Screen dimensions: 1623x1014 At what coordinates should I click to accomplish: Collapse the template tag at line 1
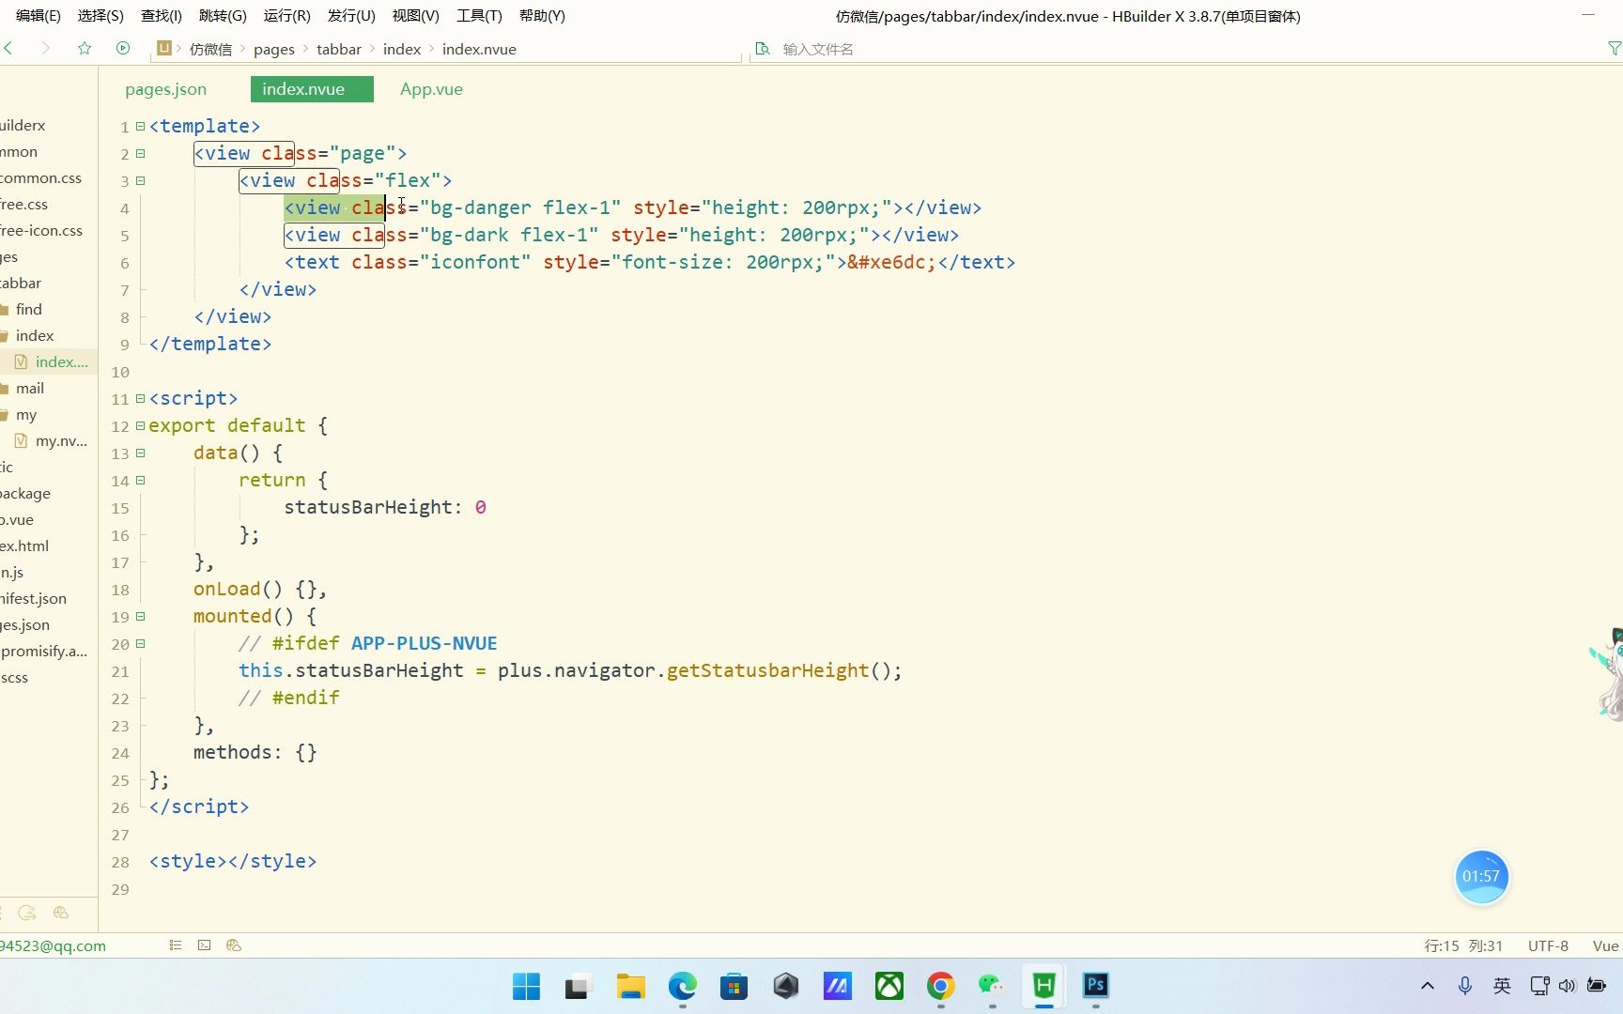click(140, 126)
